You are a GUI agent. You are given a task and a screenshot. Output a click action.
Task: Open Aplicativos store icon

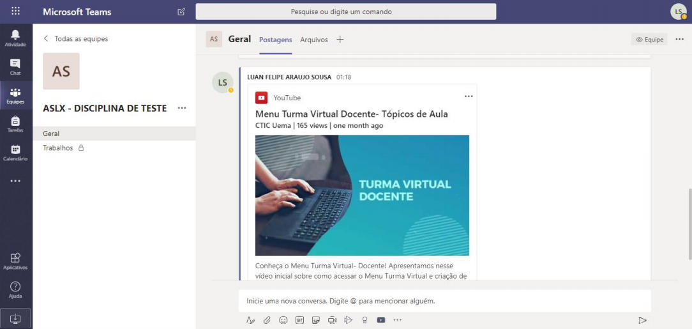tap(15, 261)
